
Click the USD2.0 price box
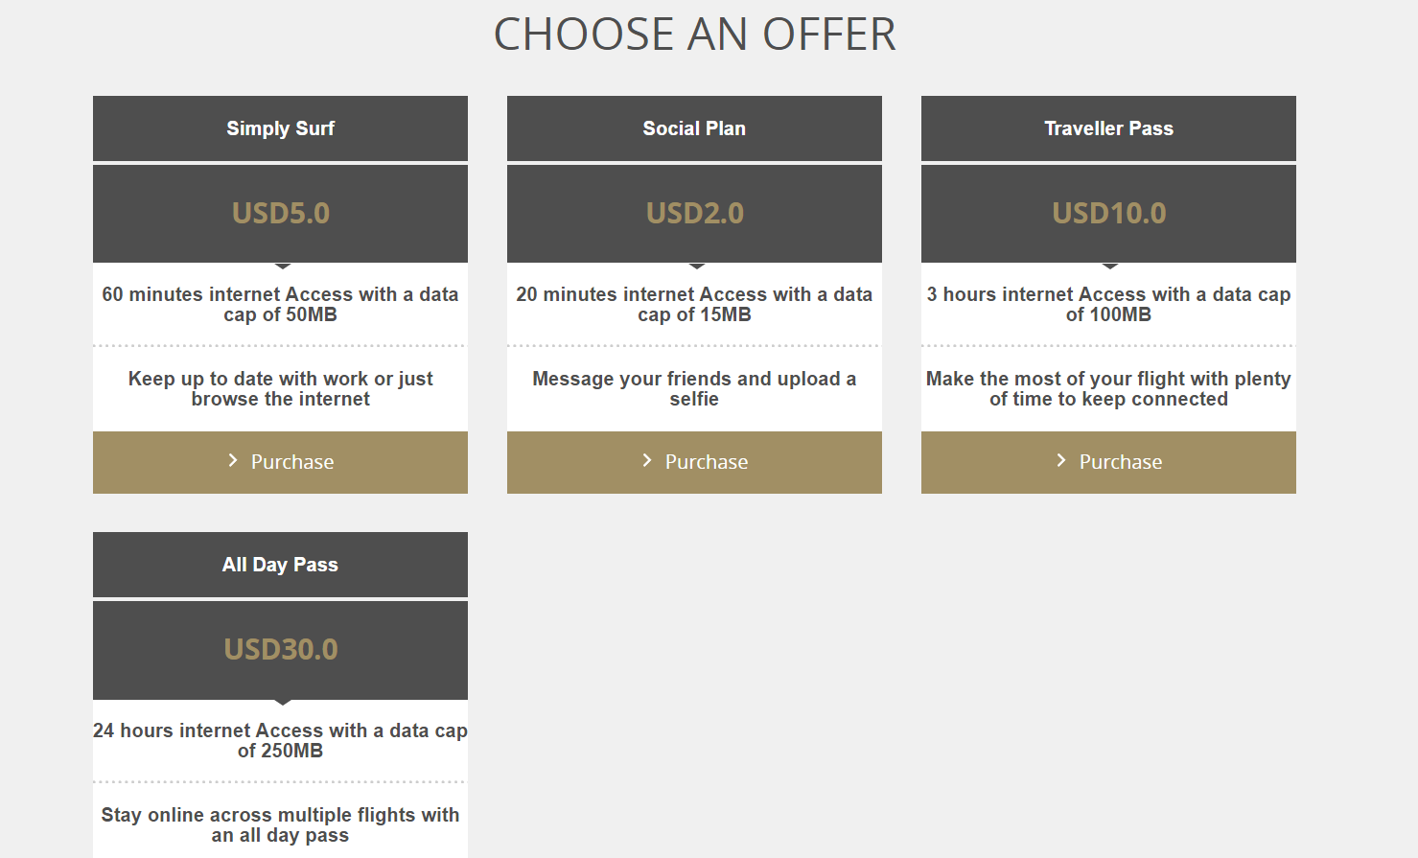(x=694, y=214)
